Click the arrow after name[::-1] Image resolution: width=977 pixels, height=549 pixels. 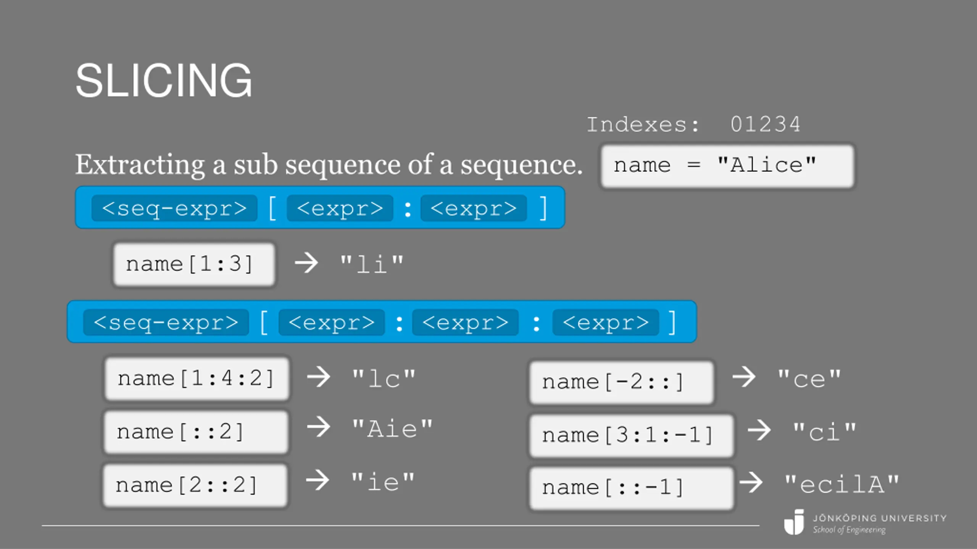(x=751, y=482)
